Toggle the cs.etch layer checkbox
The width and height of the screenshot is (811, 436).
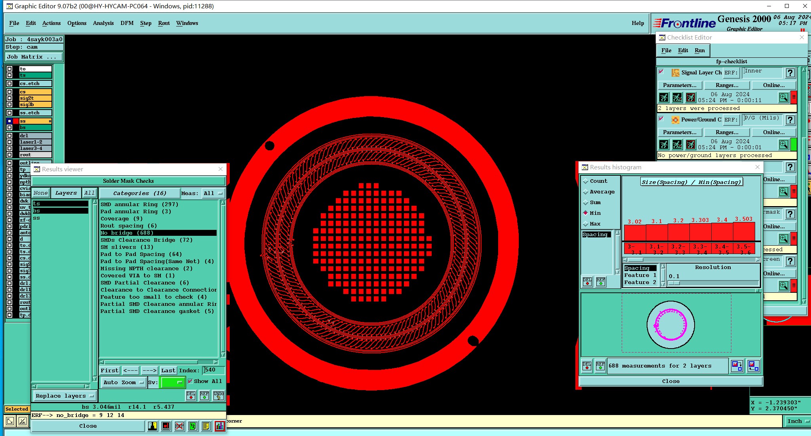pos(10,83)
